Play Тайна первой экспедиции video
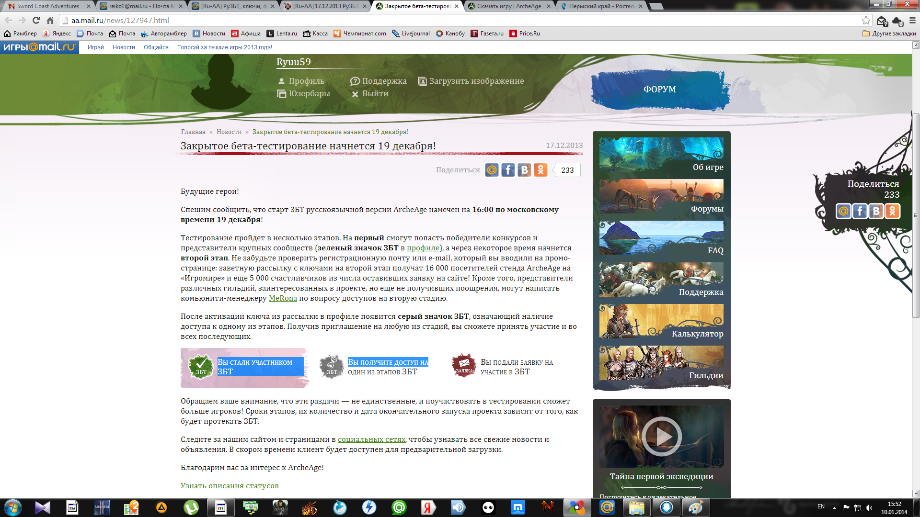This screenshot has width=920, height=517. [661, 436]
